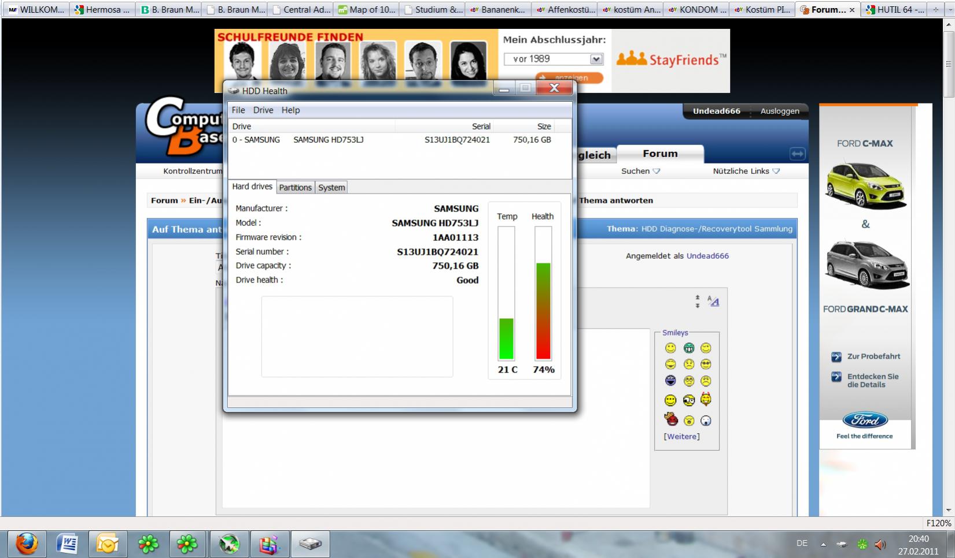Toggle the page width arrows icon
Viewport: 955px width, 558px height.
coord(797,154)
